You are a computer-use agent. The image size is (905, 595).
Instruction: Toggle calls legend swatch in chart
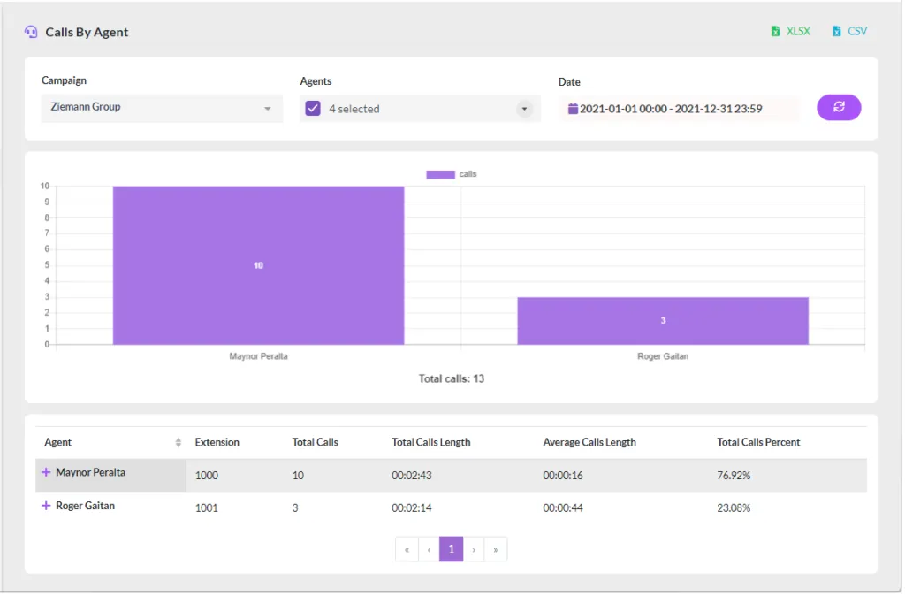click(x=440, y=174)
